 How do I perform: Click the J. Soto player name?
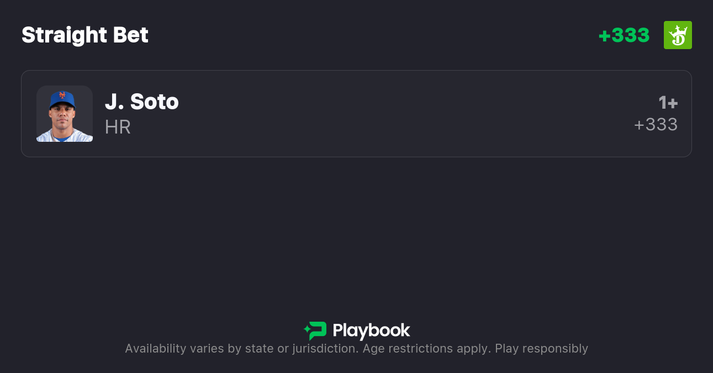pos(142,102)
